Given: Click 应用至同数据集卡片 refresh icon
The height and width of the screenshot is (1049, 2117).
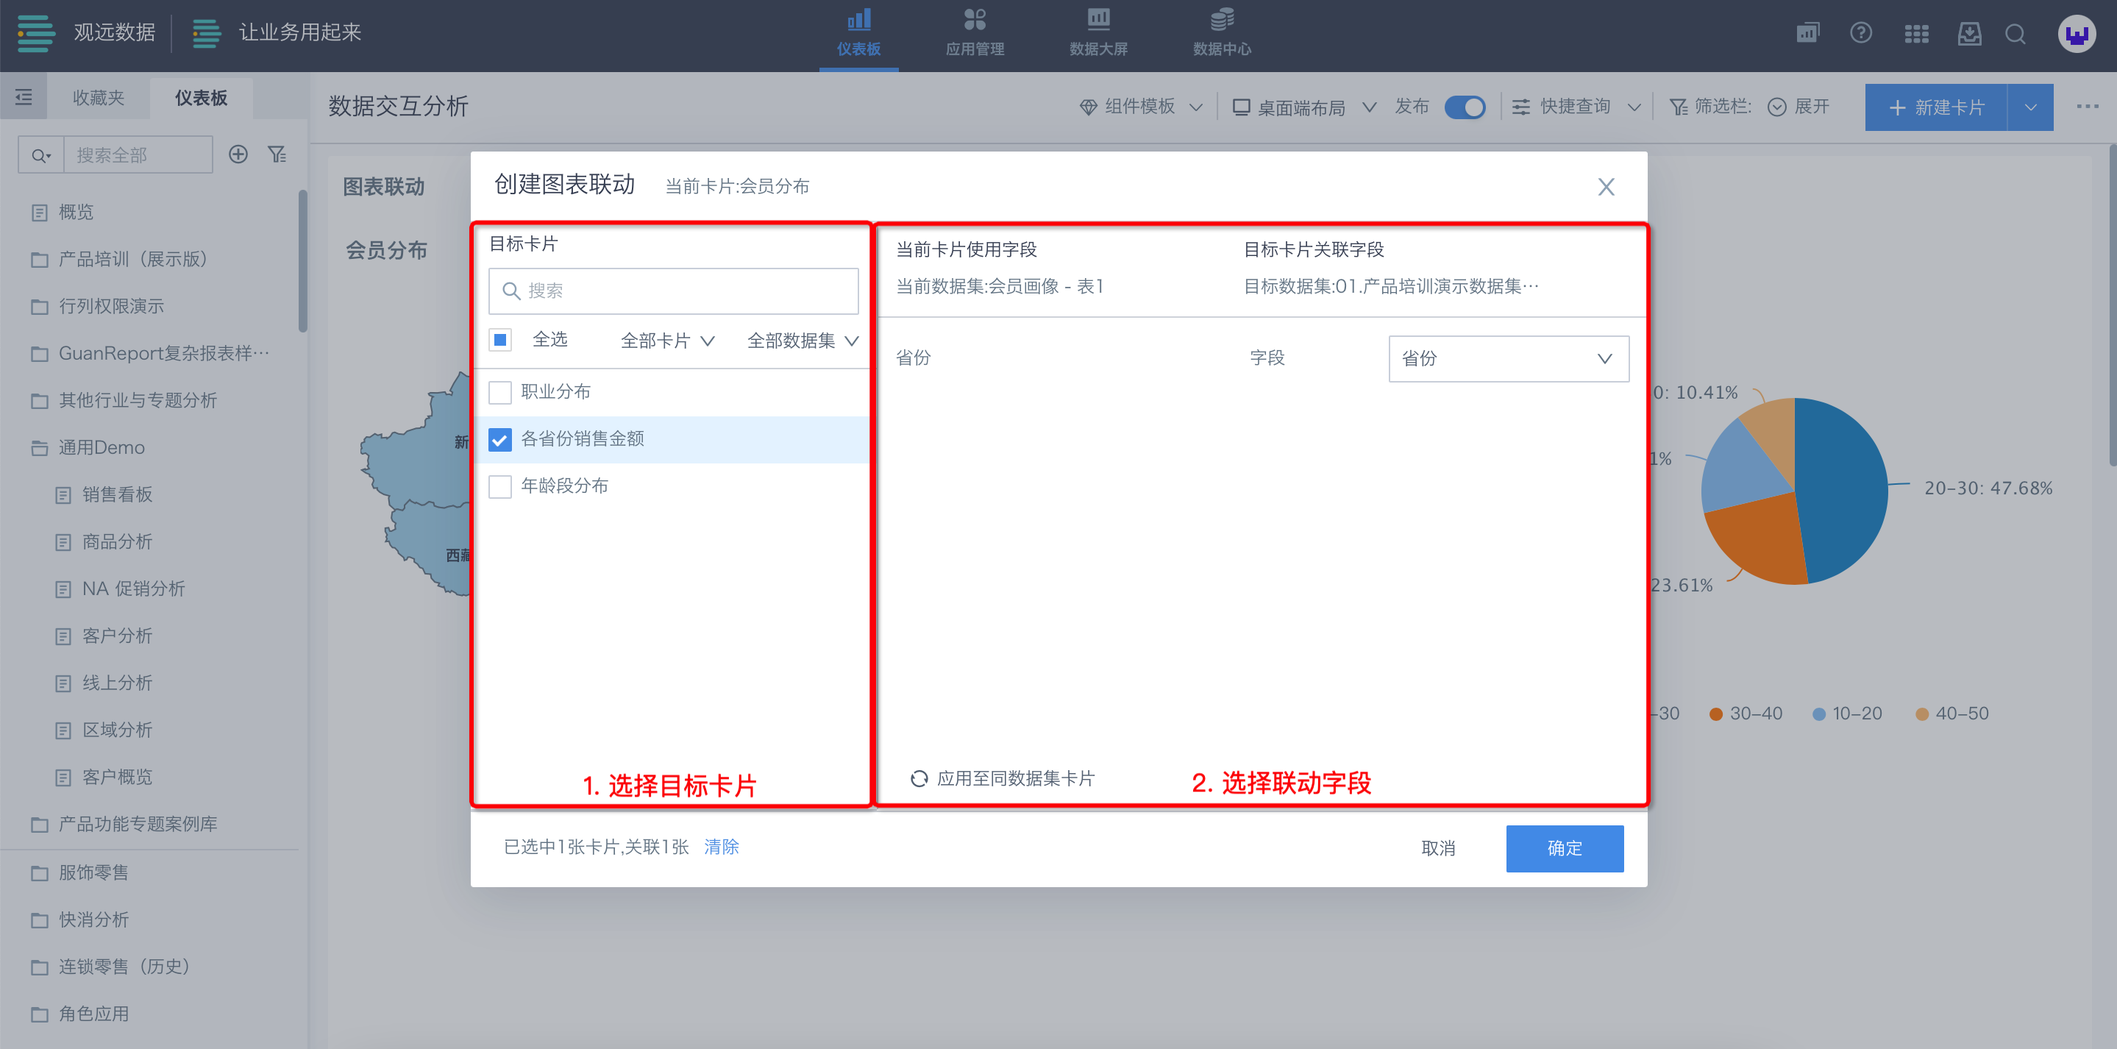Looking at the screenshot, I should [919, 778].
